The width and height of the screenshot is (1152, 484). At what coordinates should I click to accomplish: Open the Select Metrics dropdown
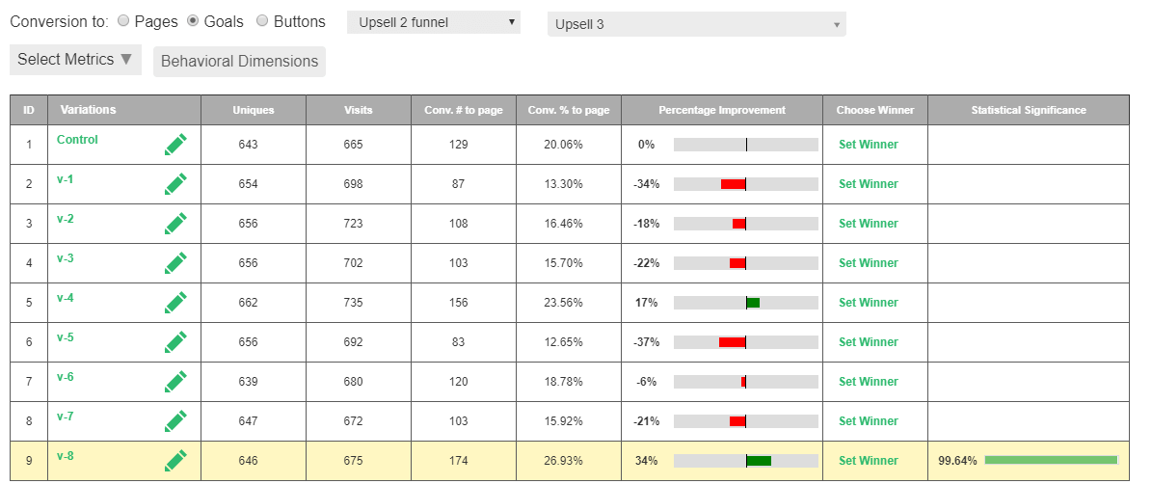click(x=75, y=60)
